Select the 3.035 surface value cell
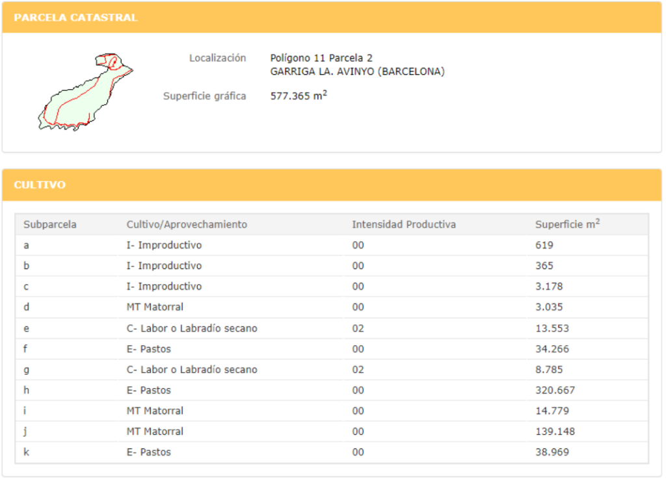The image size is (666, 479). (x=549, y=307)
